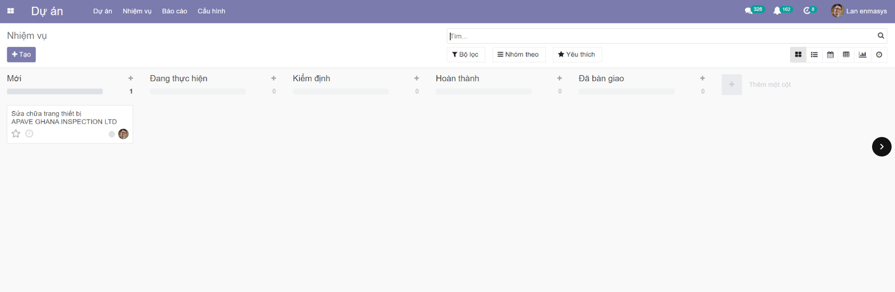This screenshot has height=292, width=895.
Task: Click the Tạo create button
Action: pos(21,54)
